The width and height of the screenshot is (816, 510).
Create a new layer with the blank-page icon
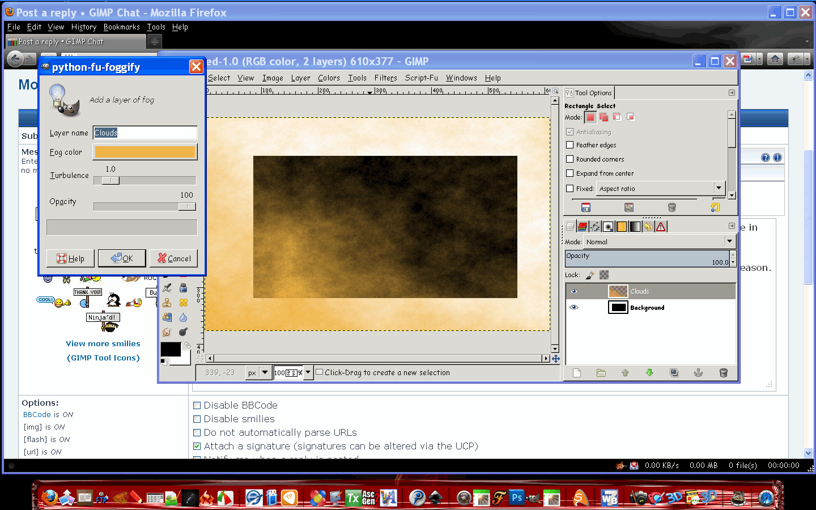click(x=576, y=373)
